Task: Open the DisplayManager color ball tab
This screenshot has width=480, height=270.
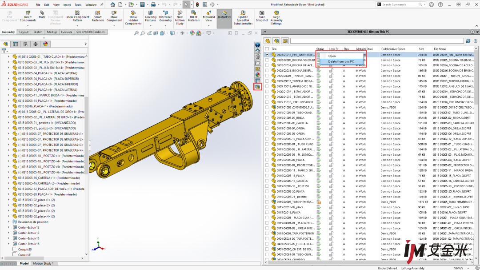Action: pos(45,44)
